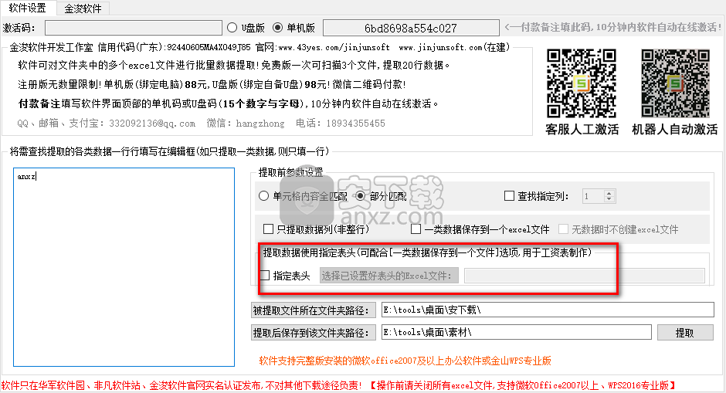Click the orange Office2007 support notice
The height and width of the screenshot is (393, 726).
(405, 361)
